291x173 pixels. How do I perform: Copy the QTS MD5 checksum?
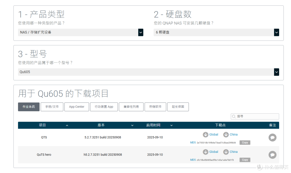tap(245, 142)
